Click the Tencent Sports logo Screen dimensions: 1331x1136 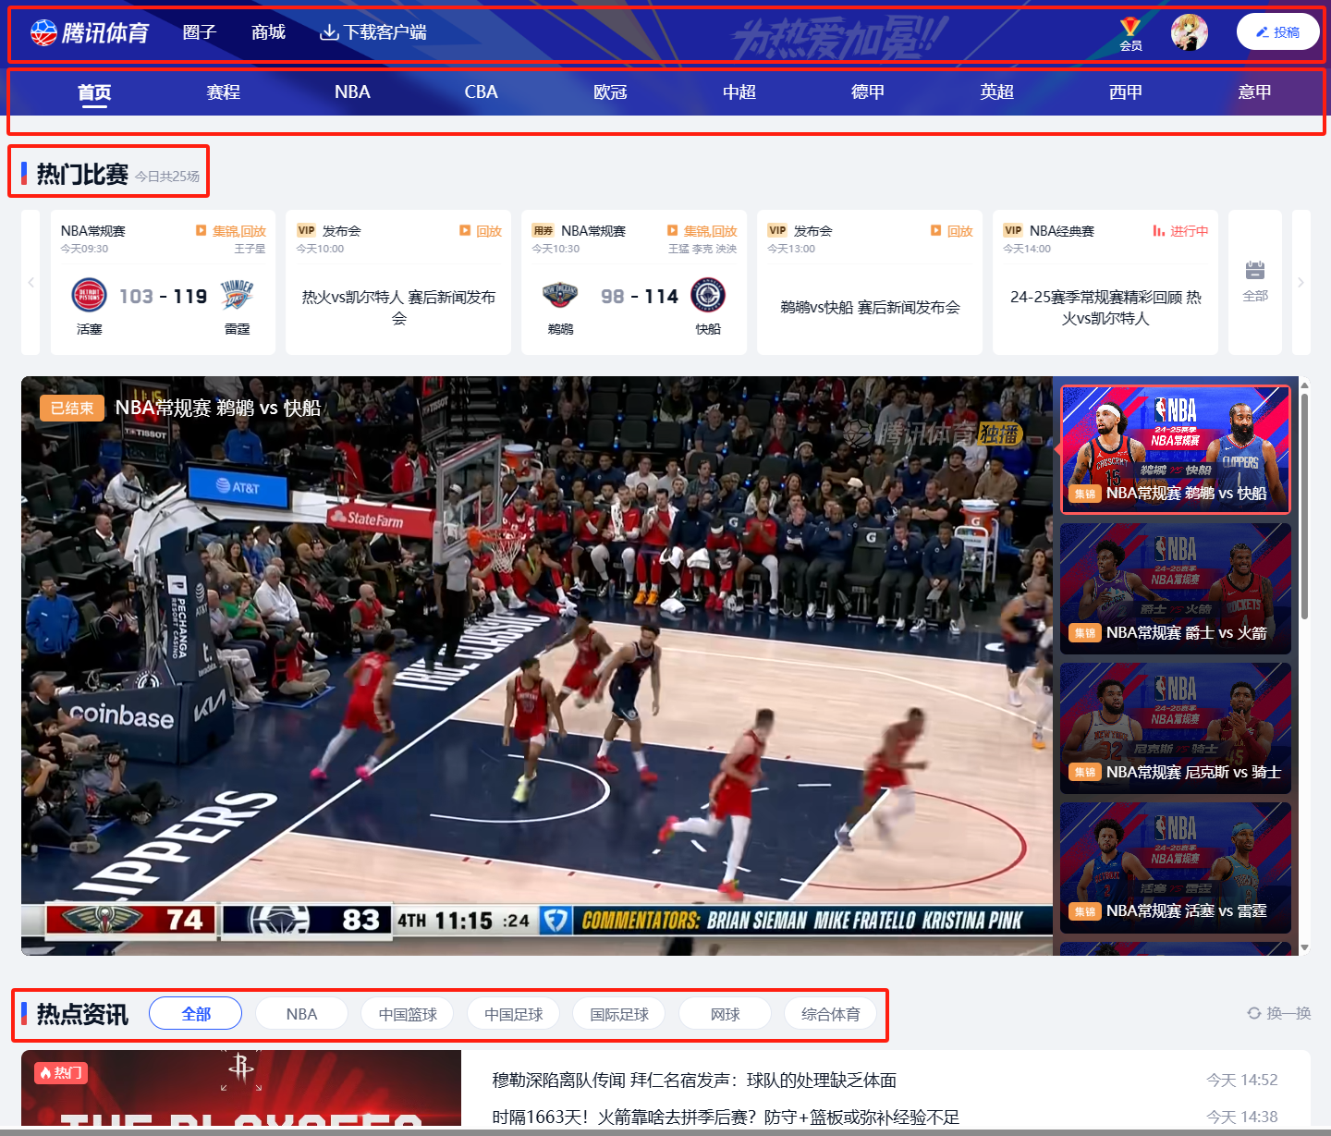(x=90, y=33)
